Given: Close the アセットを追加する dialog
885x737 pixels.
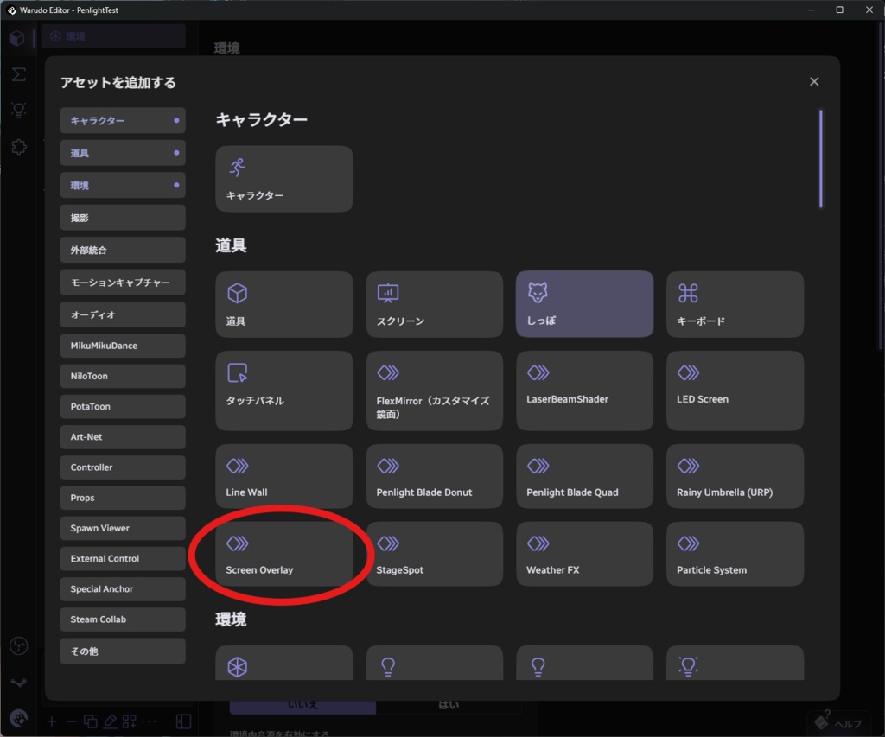Looking at the screenshot, I should (x=814, y=82).
